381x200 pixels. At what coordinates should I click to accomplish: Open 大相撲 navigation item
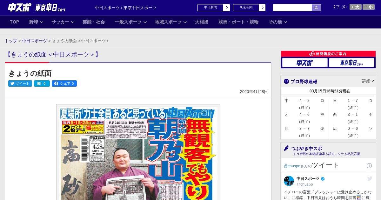click(x=202, y=22)
